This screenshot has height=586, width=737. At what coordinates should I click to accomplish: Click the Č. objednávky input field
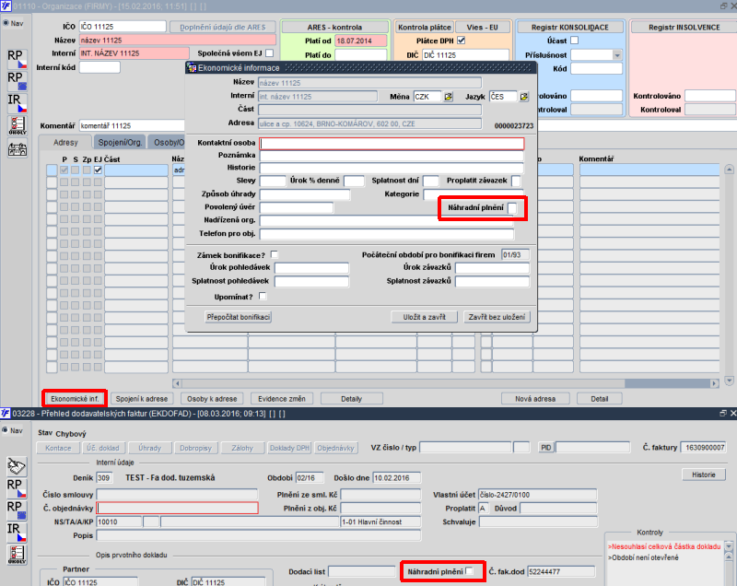click(177, 508)
